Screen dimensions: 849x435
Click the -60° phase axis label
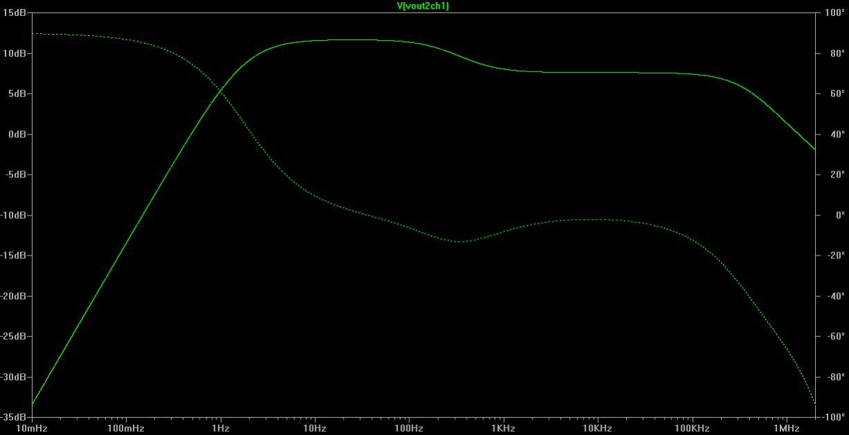834,337
